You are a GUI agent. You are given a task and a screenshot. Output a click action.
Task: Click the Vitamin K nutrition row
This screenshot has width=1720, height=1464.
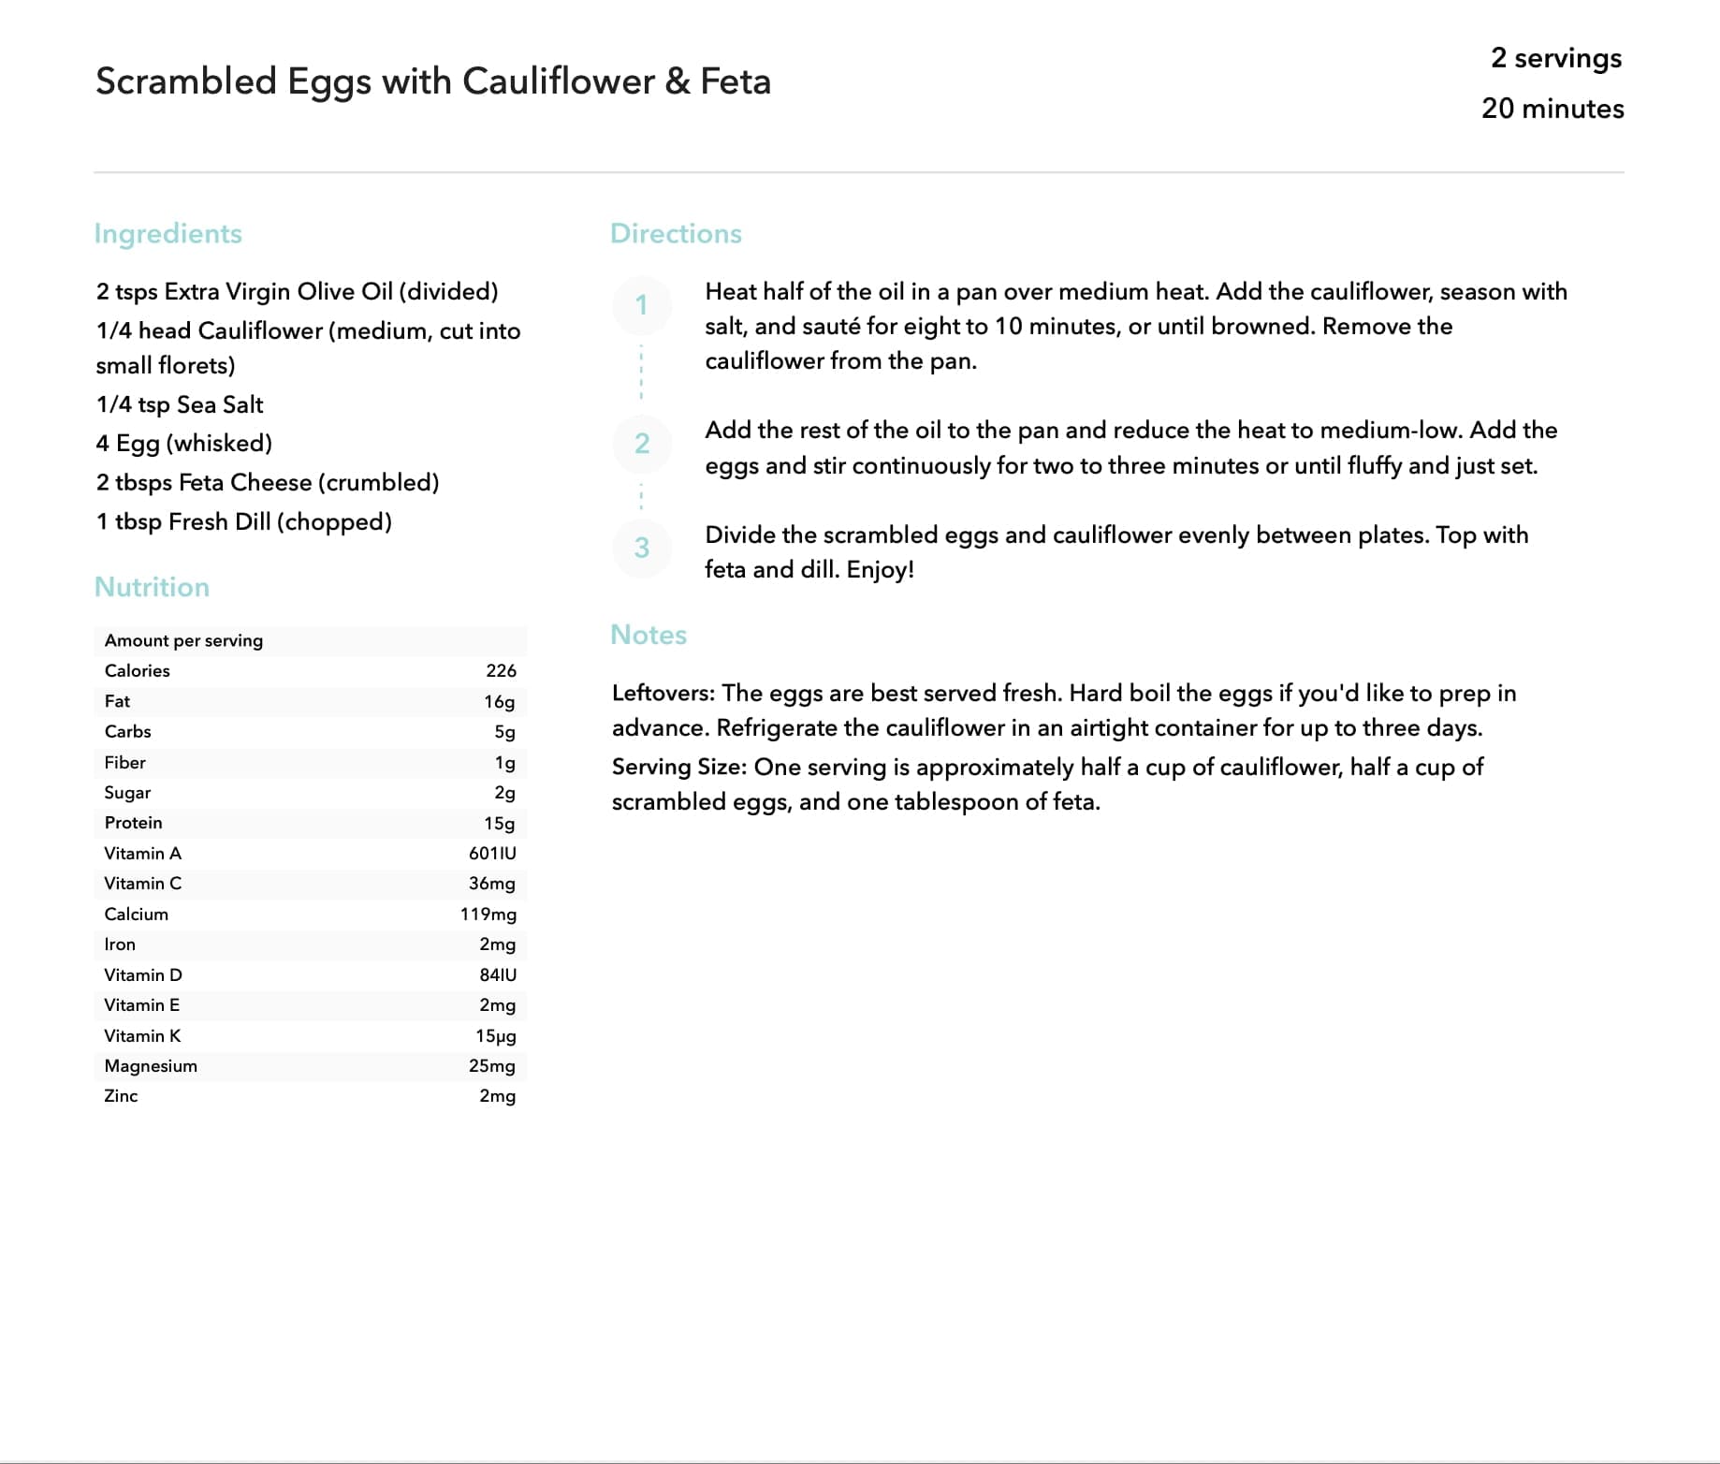click(311, 1035)
